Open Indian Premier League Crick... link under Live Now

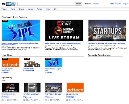53,70
